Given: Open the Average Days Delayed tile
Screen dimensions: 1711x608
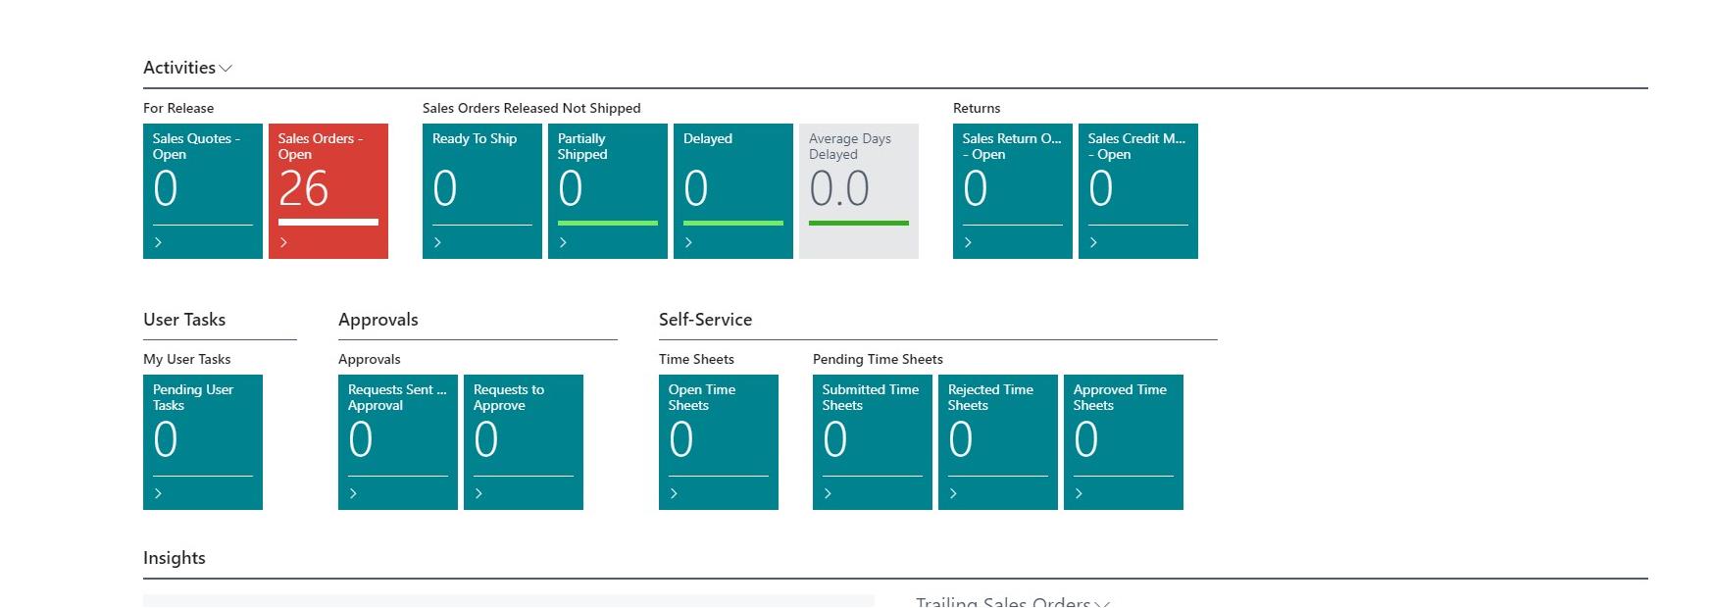Looking at the screenshot, I should click(x=858, y=181).
